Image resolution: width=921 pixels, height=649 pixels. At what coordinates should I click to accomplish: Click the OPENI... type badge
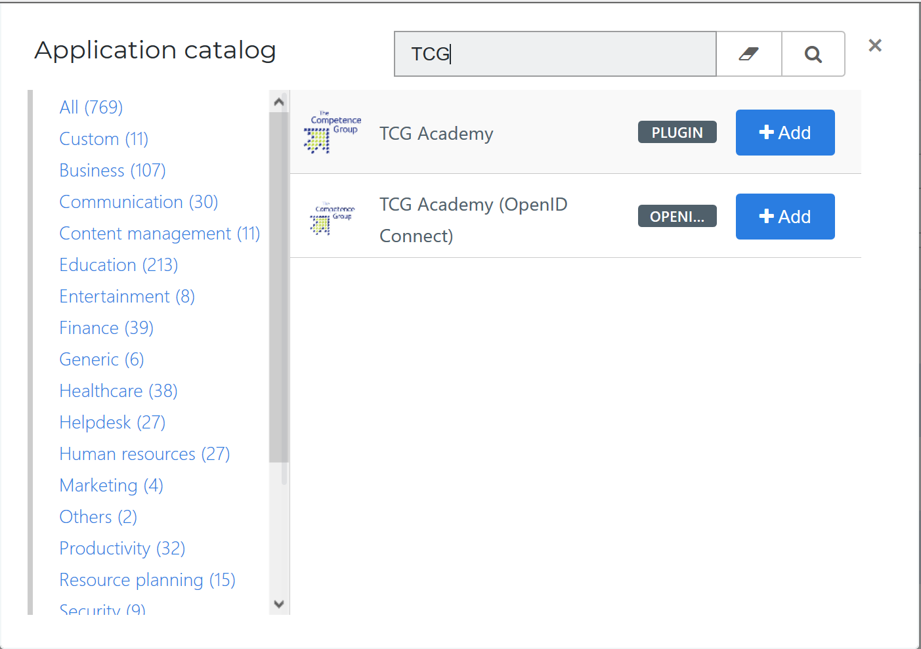pyautogui.click(x=677, y=217)
